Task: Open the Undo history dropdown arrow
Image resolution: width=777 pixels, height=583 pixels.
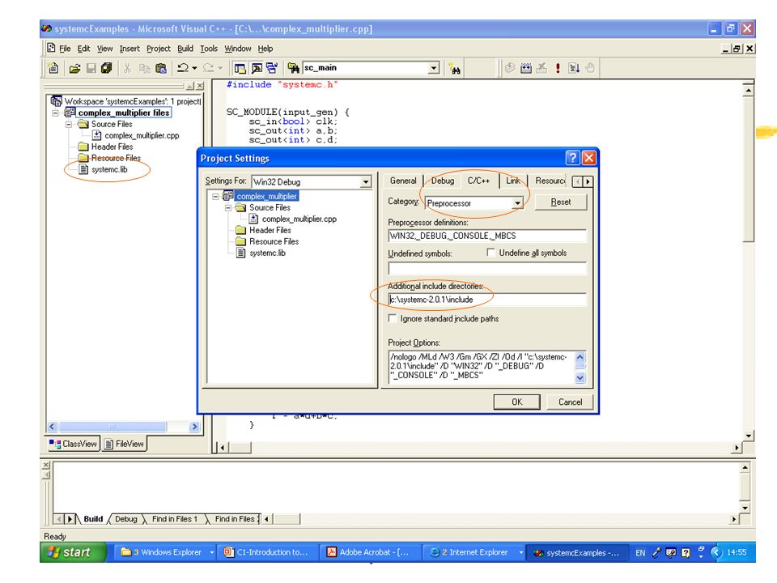Action: [x=194, y=68]
